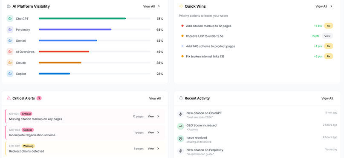Click the Critical Alerts warning triangle icon

[x=9, y=98]
